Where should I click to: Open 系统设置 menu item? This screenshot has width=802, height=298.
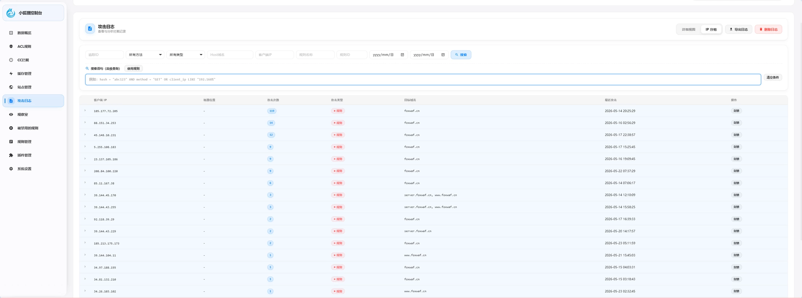(x=33, y=169)
